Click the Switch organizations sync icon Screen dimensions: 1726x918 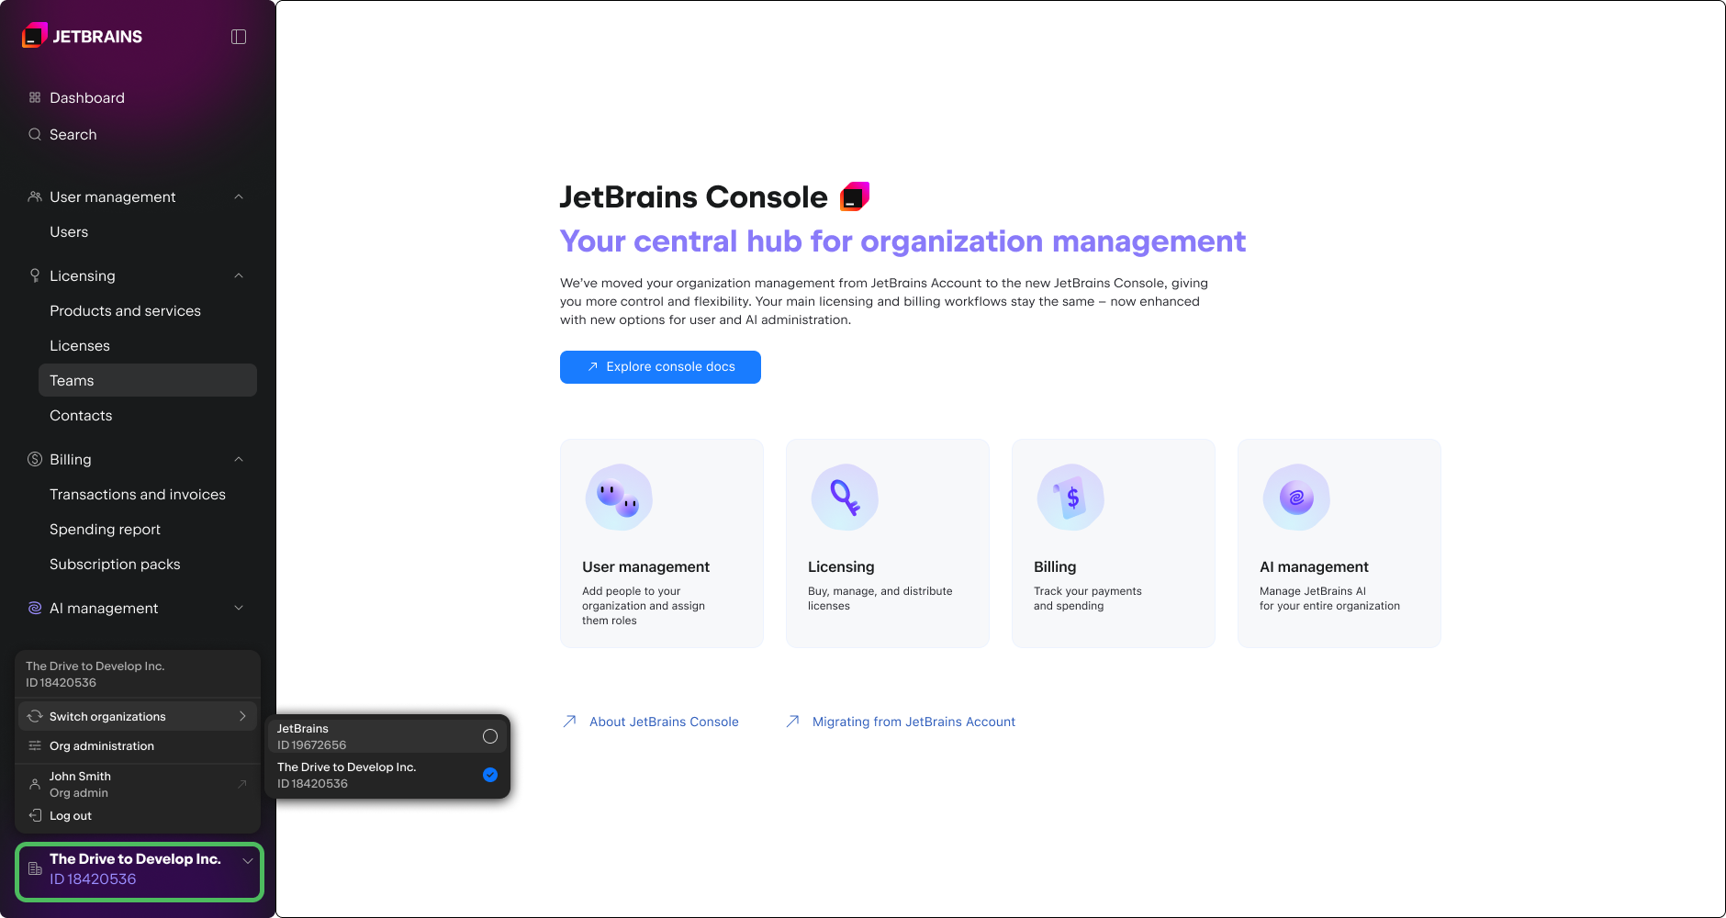point(34,716)
